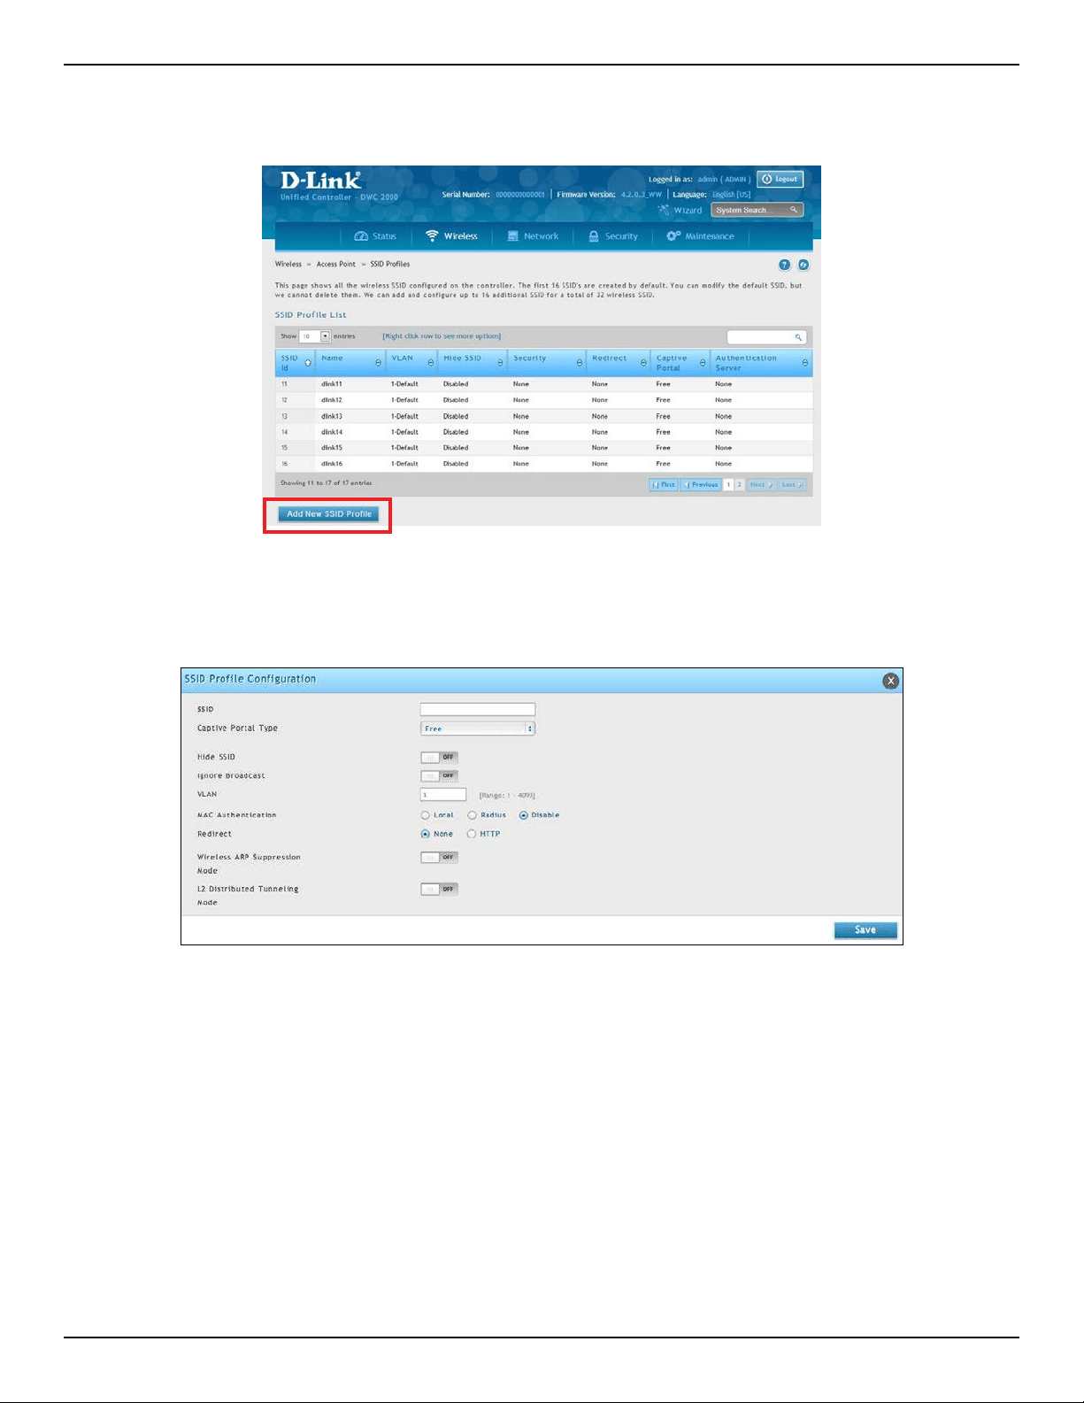This screenshot has height=1403, width=1084.
Task: Toggle the Hide SSID switch
Action: click(440, 757)
